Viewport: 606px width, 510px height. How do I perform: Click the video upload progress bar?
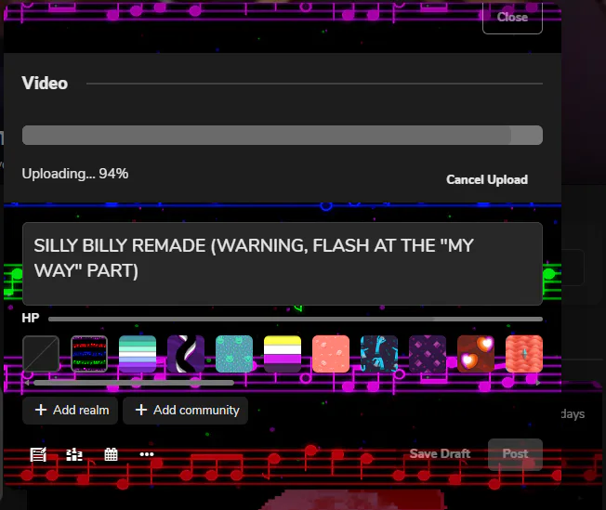coord(283,136)
